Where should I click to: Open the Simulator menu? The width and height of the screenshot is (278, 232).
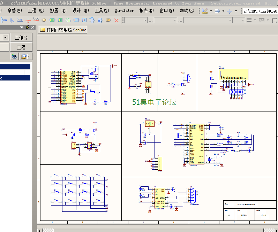[124, 10]
